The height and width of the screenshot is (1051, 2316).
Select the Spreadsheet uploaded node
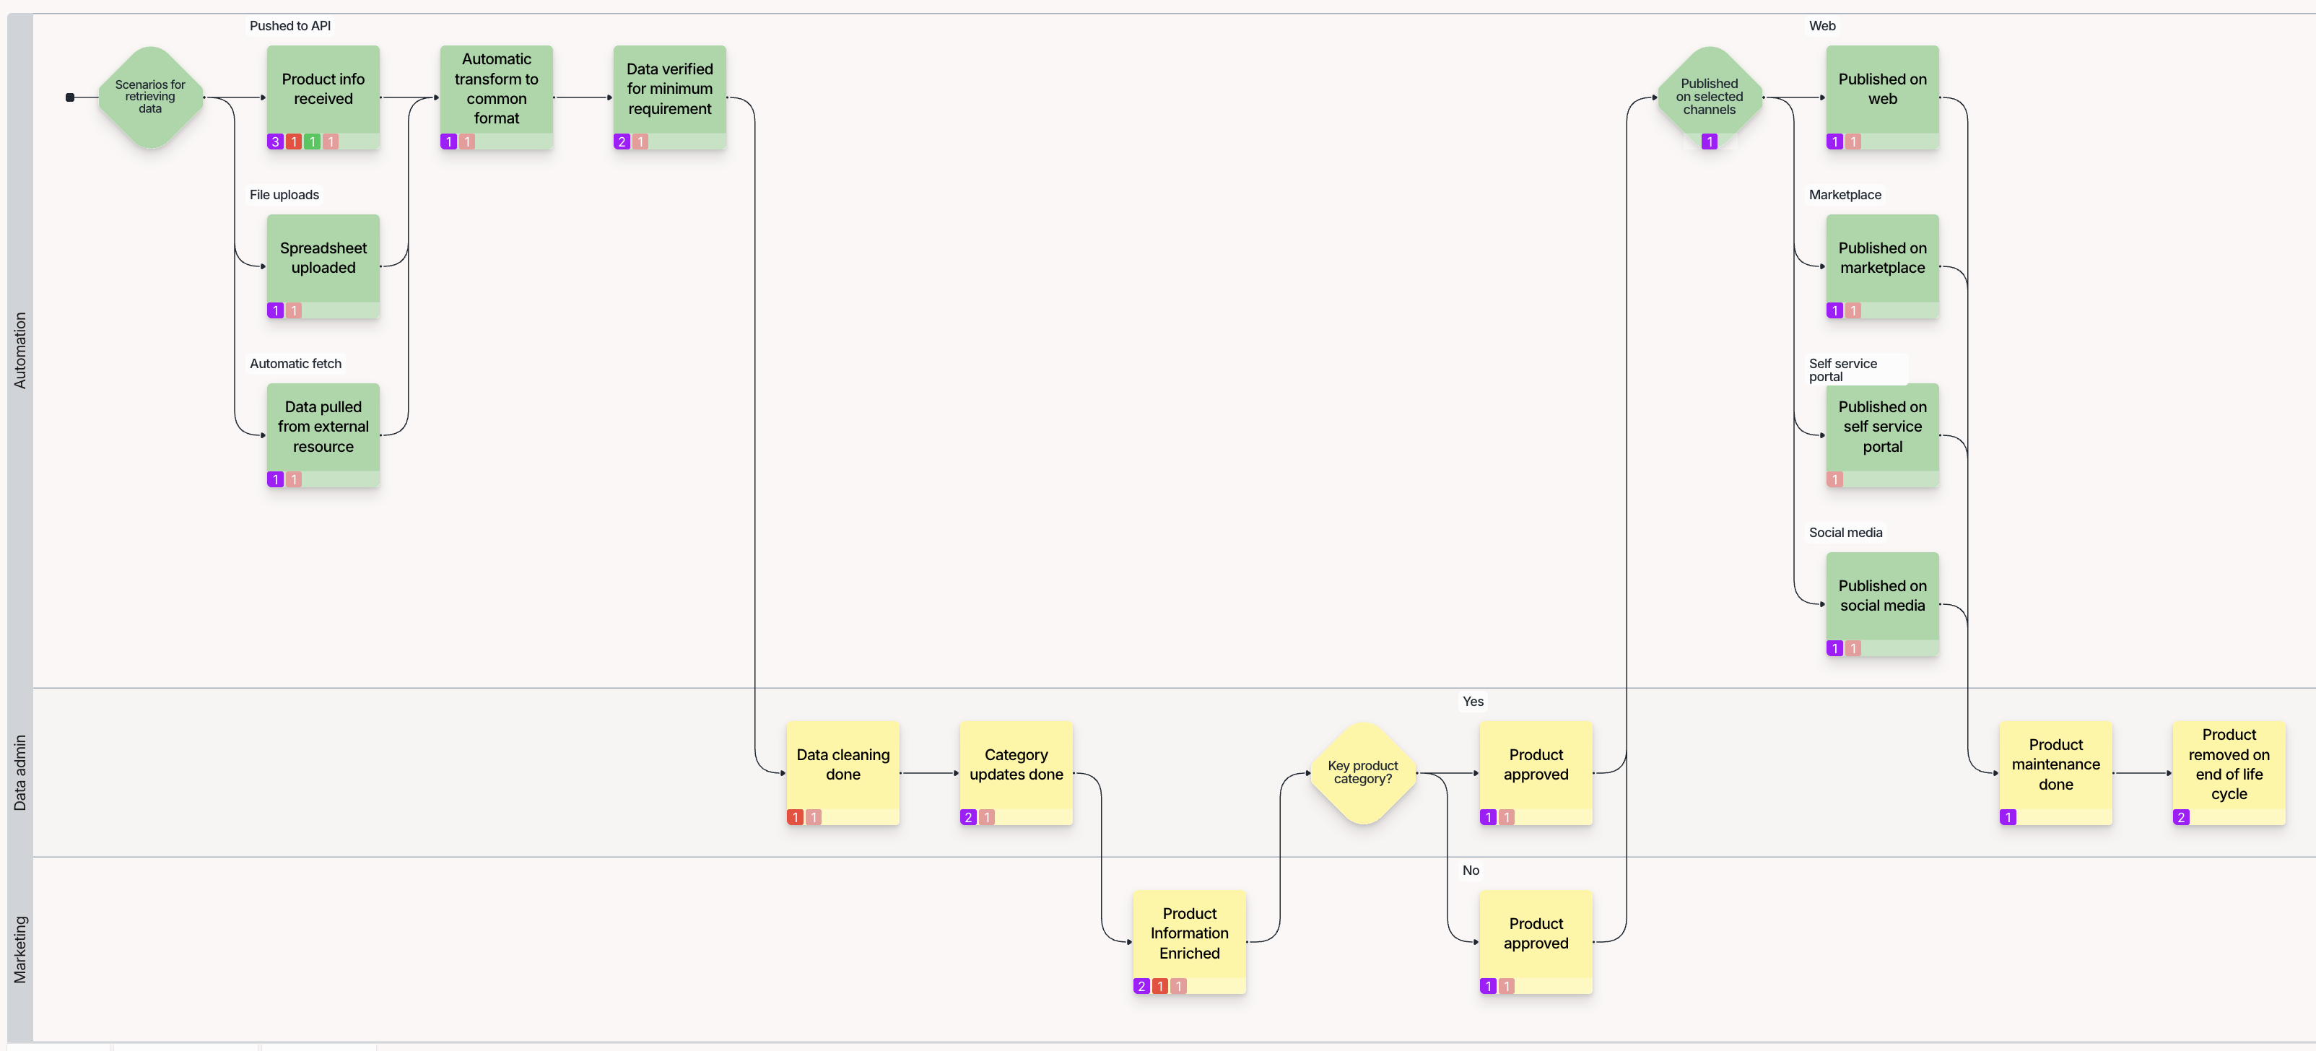[x=323, y=266]
